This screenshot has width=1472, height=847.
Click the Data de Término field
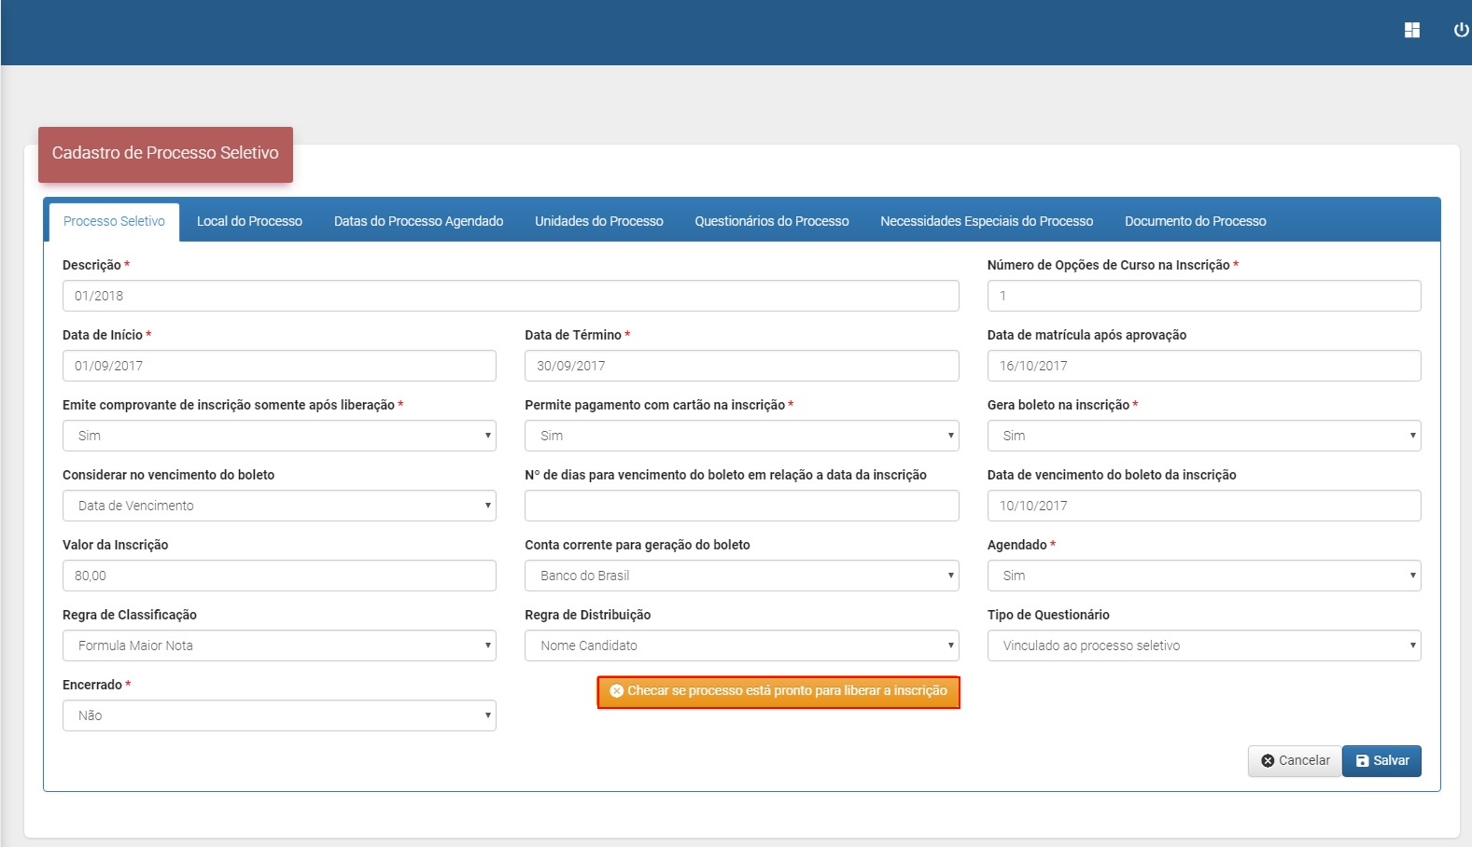(741, 366)
